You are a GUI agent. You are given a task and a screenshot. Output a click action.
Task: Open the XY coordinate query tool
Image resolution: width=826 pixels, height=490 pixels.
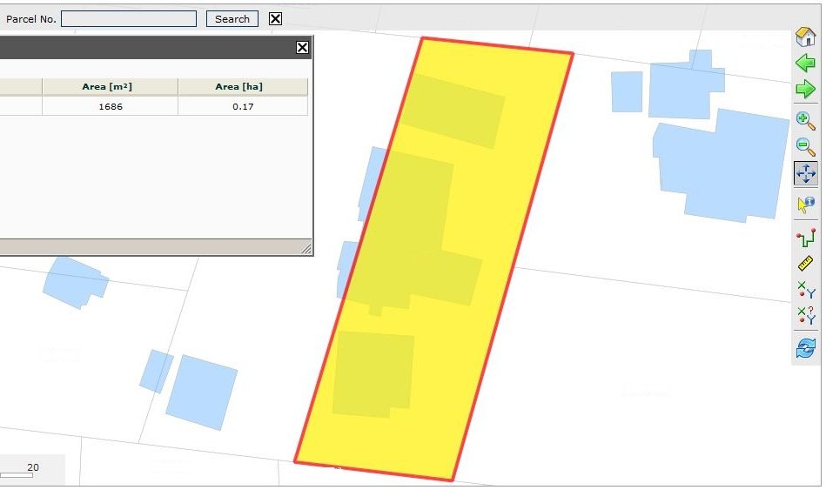pos(805,315)
